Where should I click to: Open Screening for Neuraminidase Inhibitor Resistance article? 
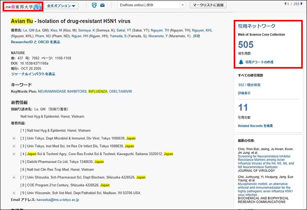pos(266,162)
